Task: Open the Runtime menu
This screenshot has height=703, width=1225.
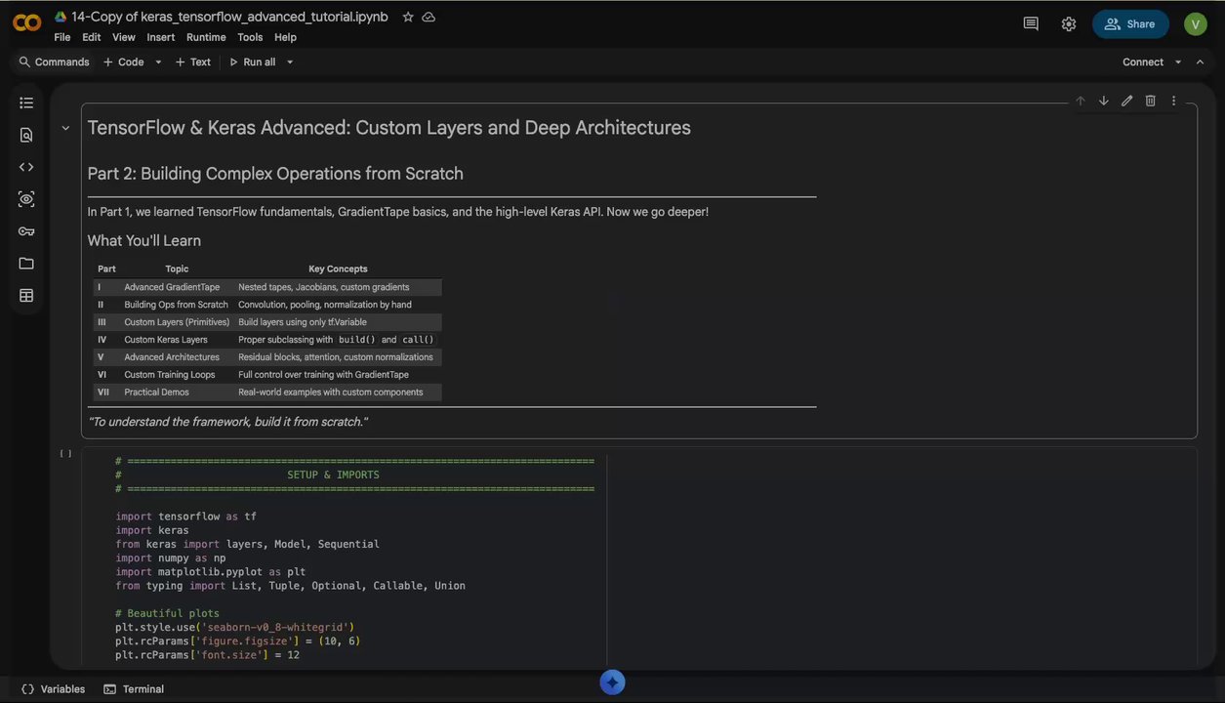Action: point(206,37)
